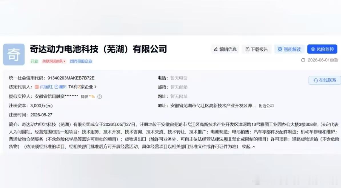Viewport: 341px width, 188px height.
Task: Click the atom icon in 智能解读
Action: click(280, 49)
